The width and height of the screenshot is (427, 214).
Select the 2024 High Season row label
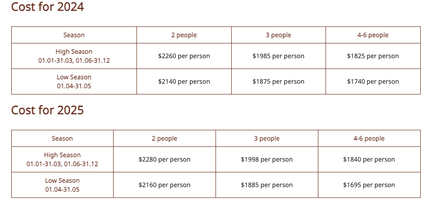(74, 56)
